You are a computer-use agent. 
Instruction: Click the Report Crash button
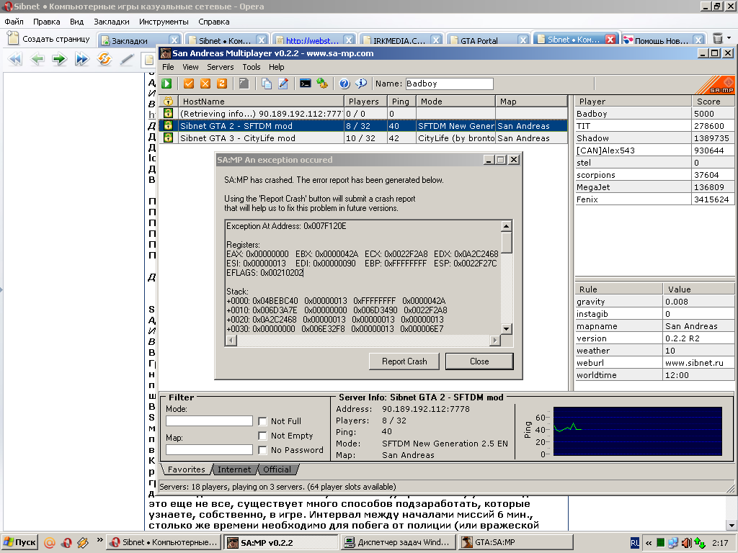pos(404,361)
